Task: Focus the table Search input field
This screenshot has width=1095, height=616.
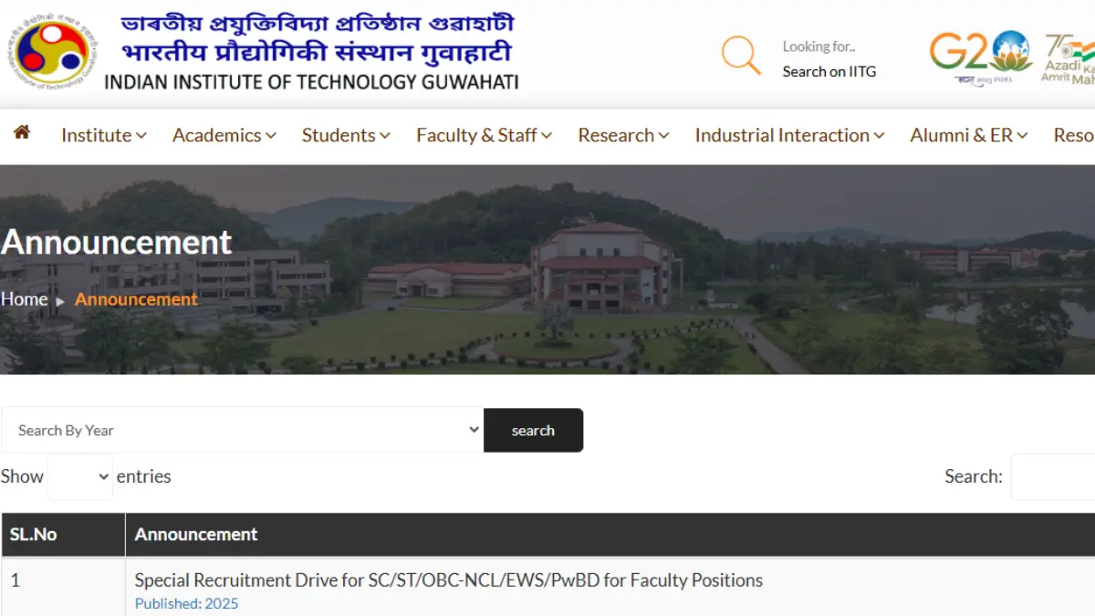Action: click(1053, 476)
